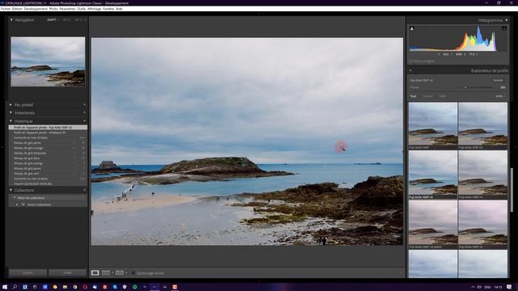Open toolbar options arrow at far right
Image resolution: width=518 pixels, height=291 pixels.
click(401, 273)
